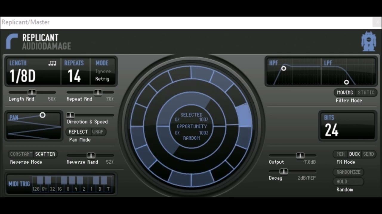Click the 128 MIDI trig key

pos(36,184)
